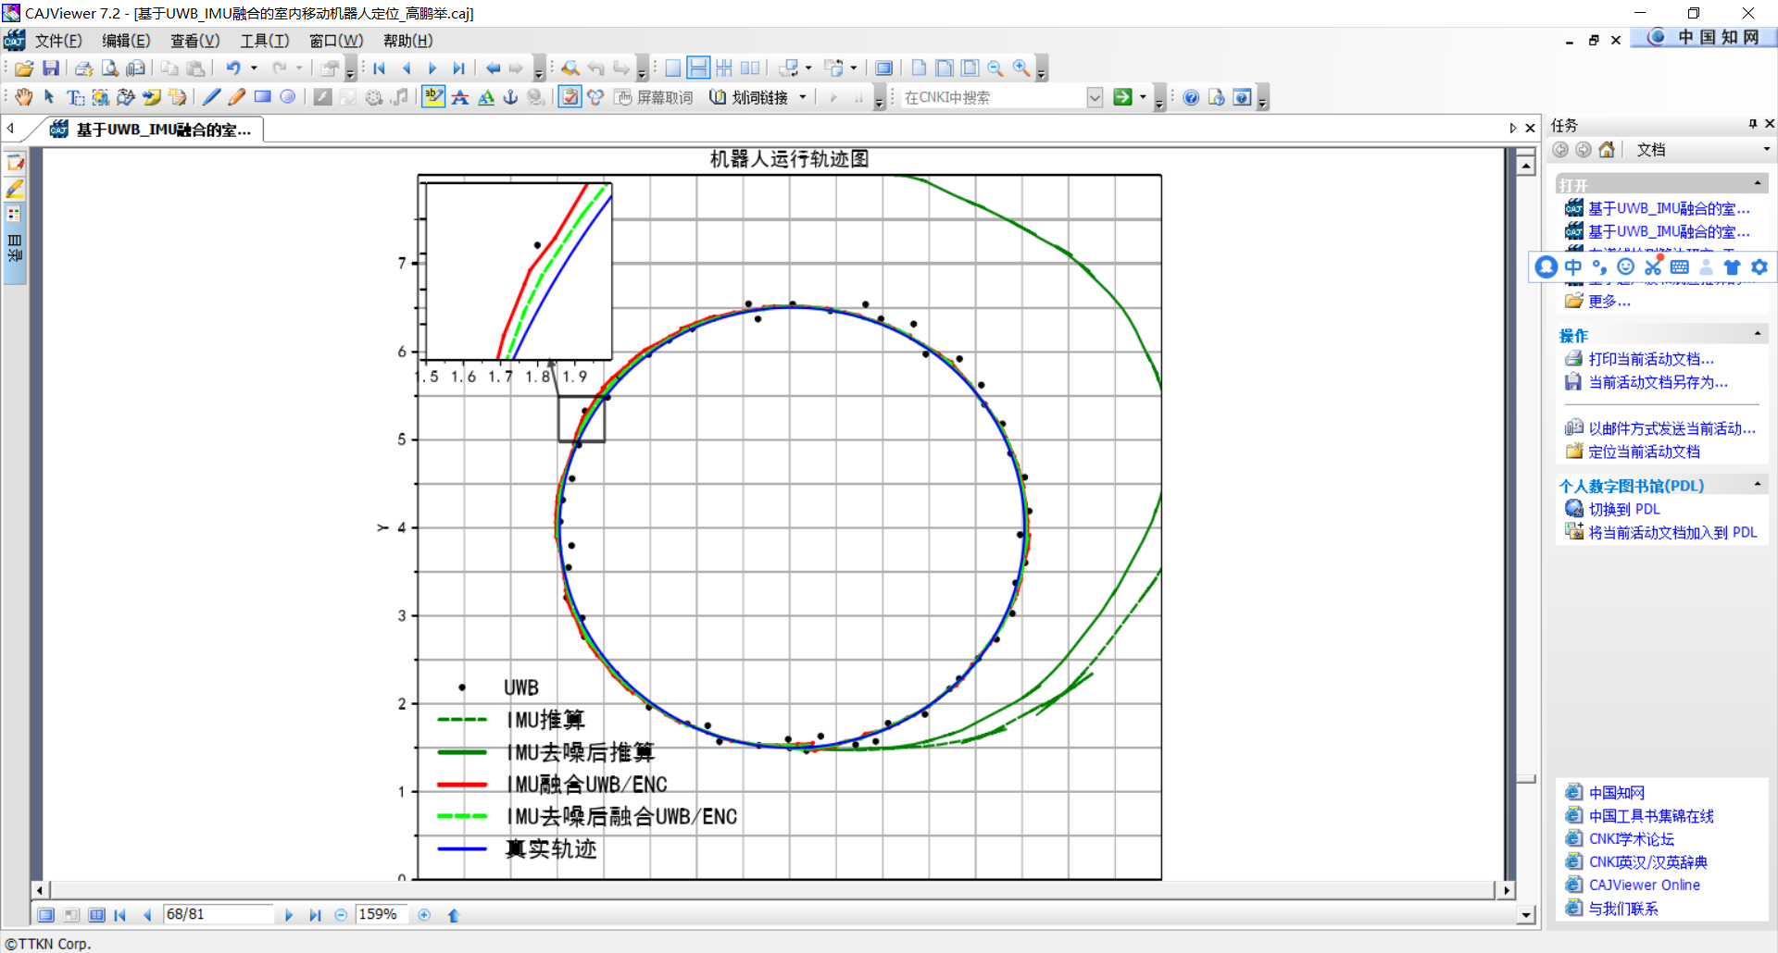Collapse the 打开 section in task panel
1778x953 pixels.
1759,182
